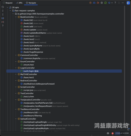Image resolution: width=131 pixels, height=136 pixels.
Task: Collapse the EnumController node
Action: click(16, 61)
